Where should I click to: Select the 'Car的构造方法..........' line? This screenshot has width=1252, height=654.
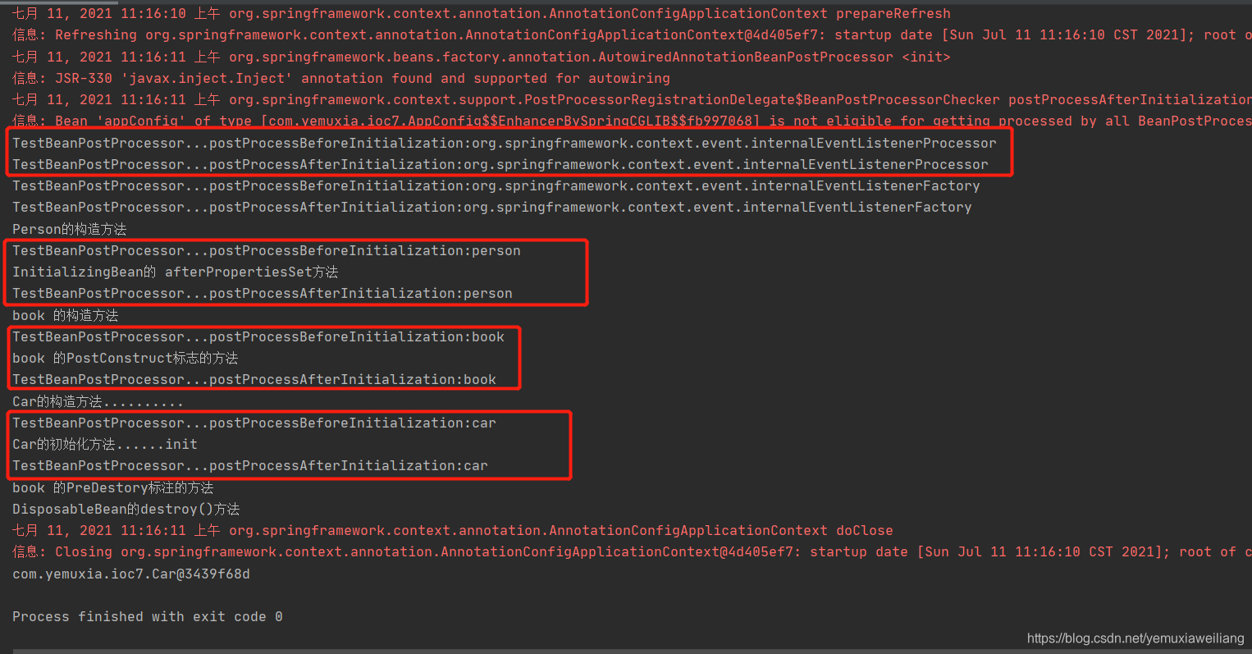click(98, 401)
